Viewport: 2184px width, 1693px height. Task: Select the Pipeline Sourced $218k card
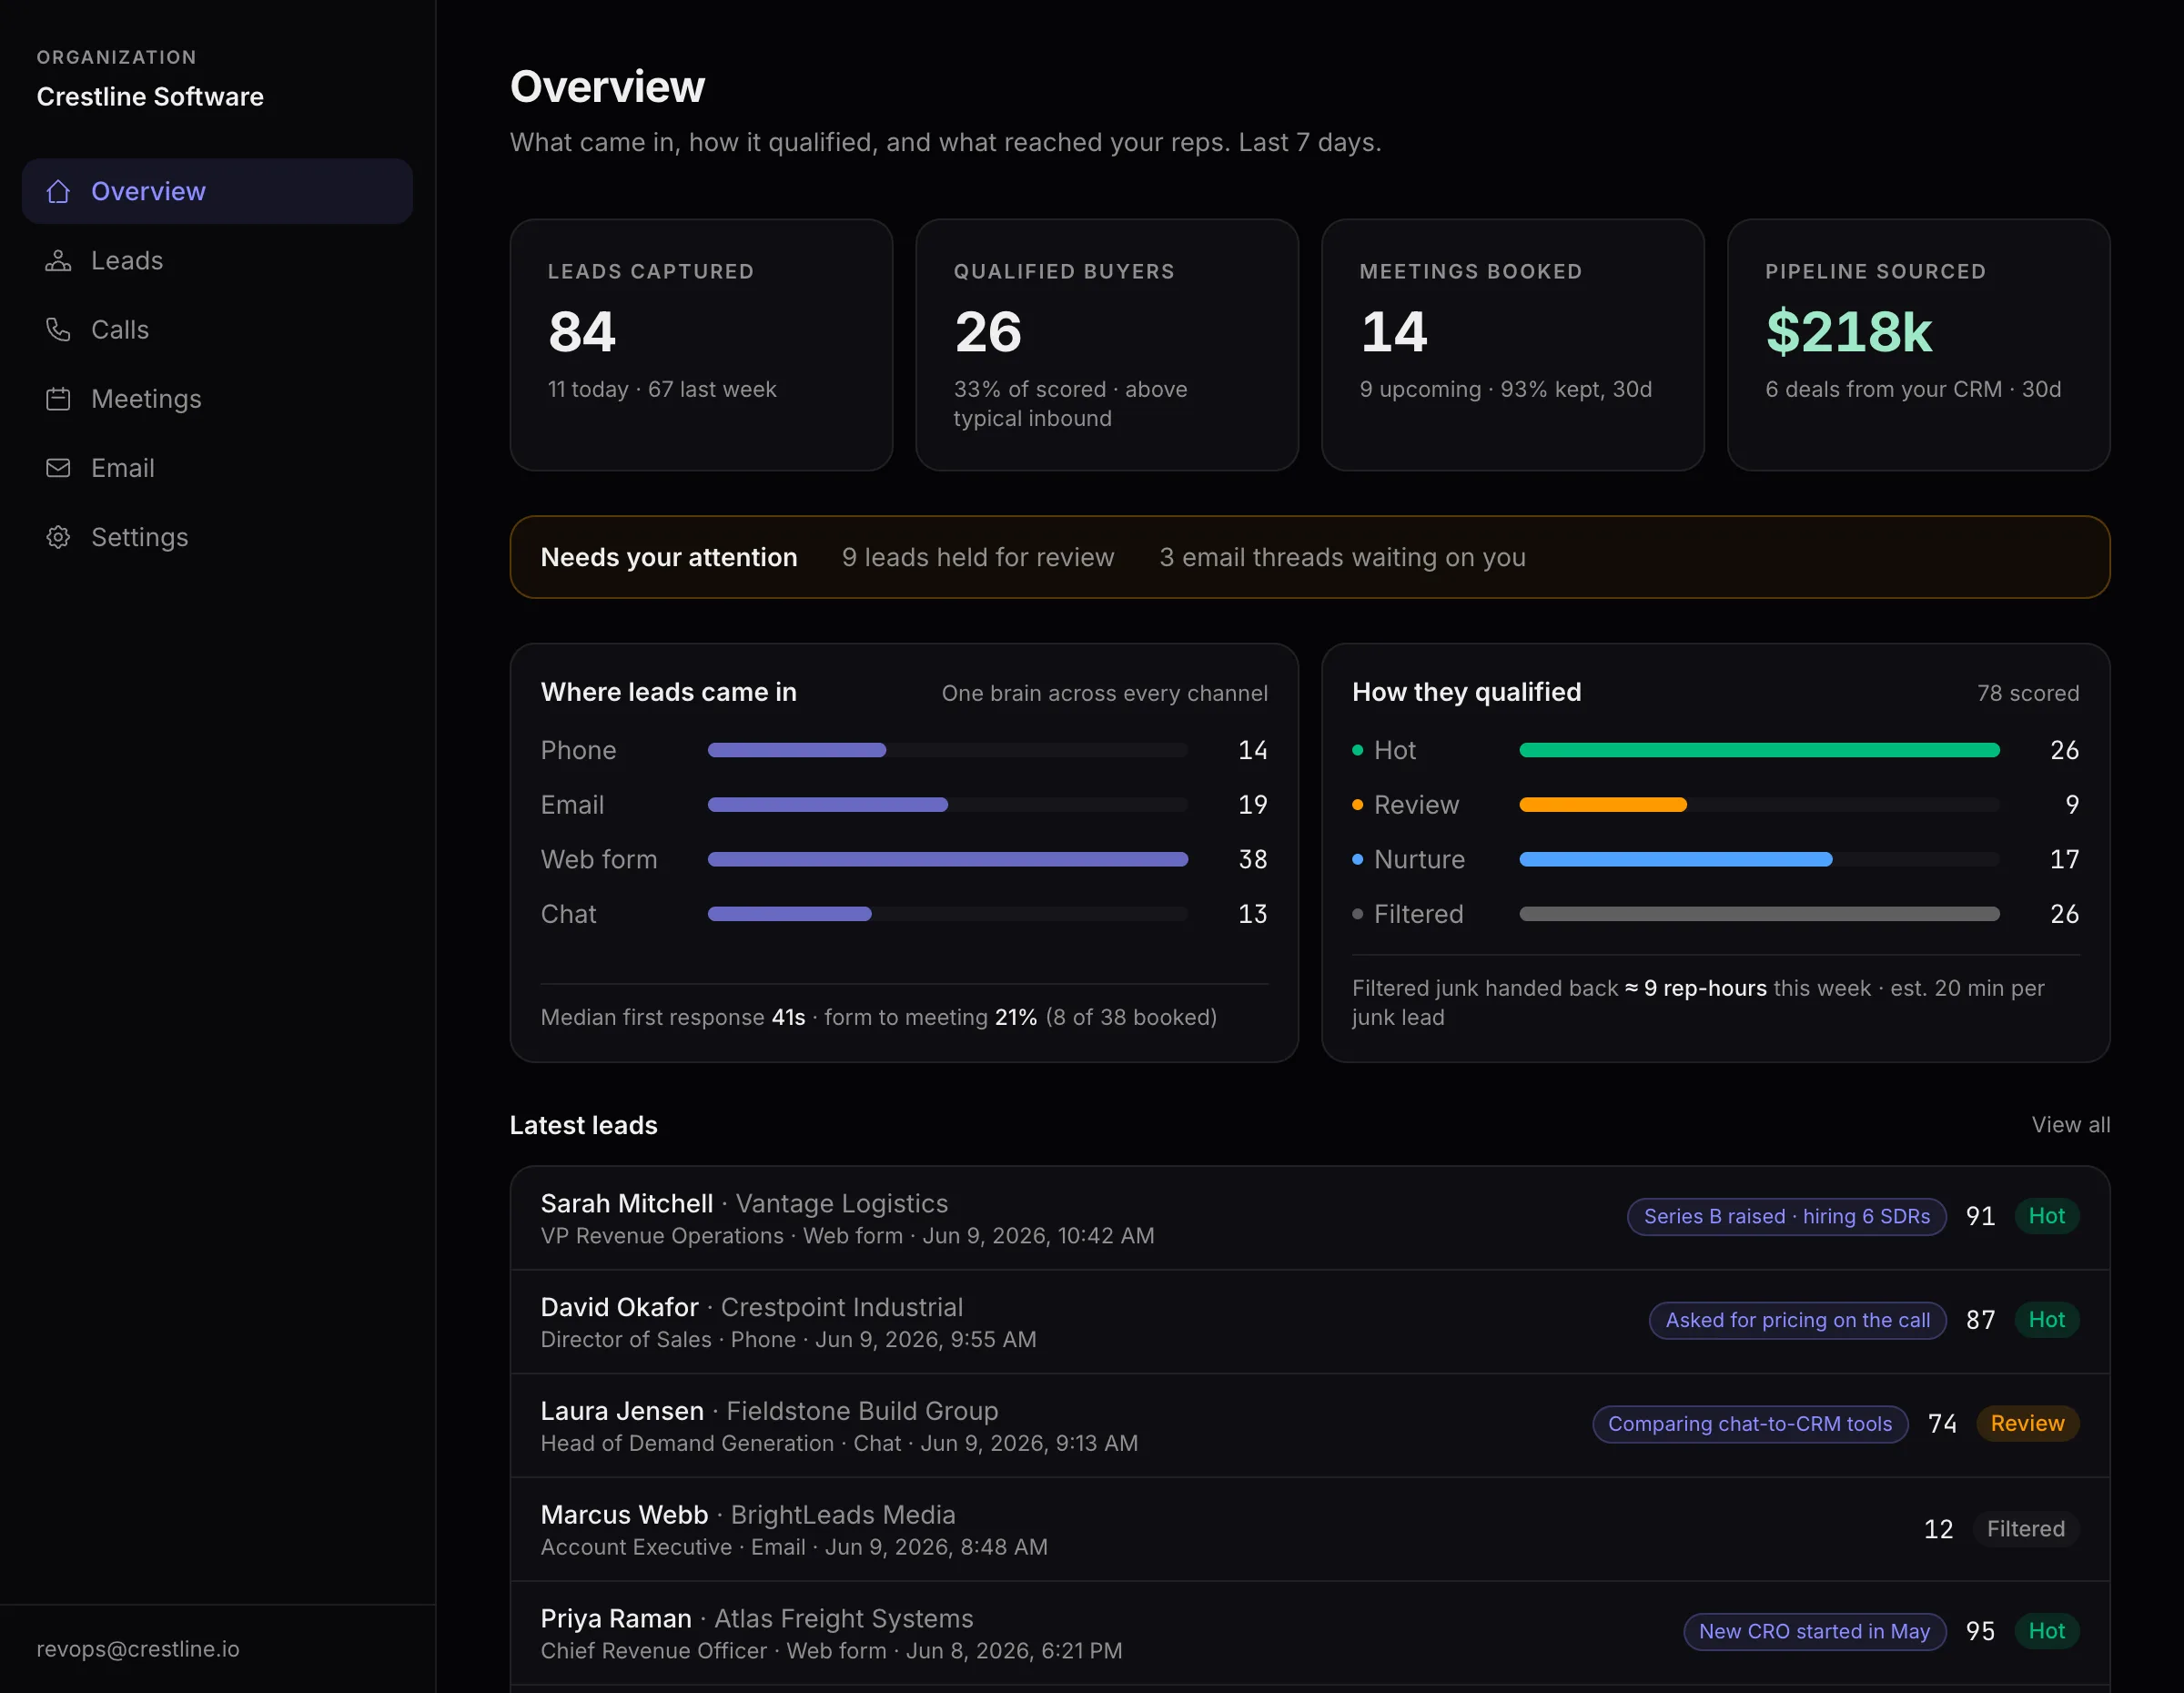pyautogui.click(x=1918, y=345)
